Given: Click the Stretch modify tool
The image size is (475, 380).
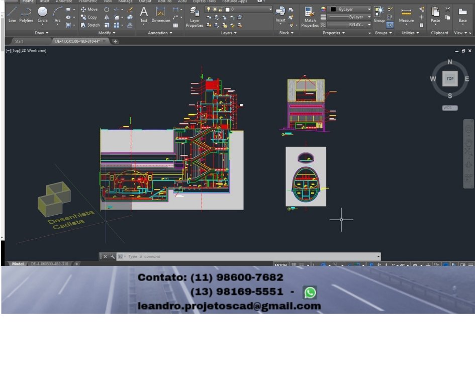Looking at the screenshot, I should [90, 25].
